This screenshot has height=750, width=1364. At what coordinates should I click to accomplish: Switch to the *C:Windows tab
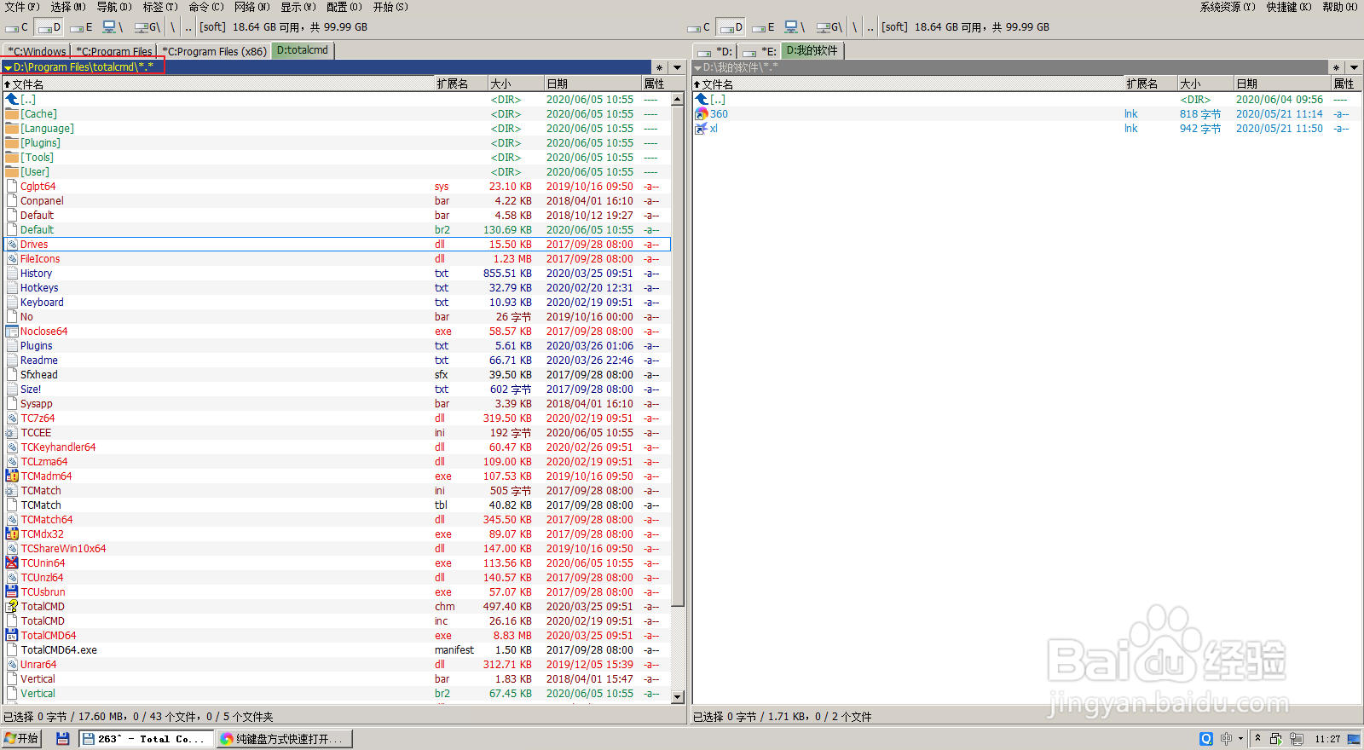[37, 51]
